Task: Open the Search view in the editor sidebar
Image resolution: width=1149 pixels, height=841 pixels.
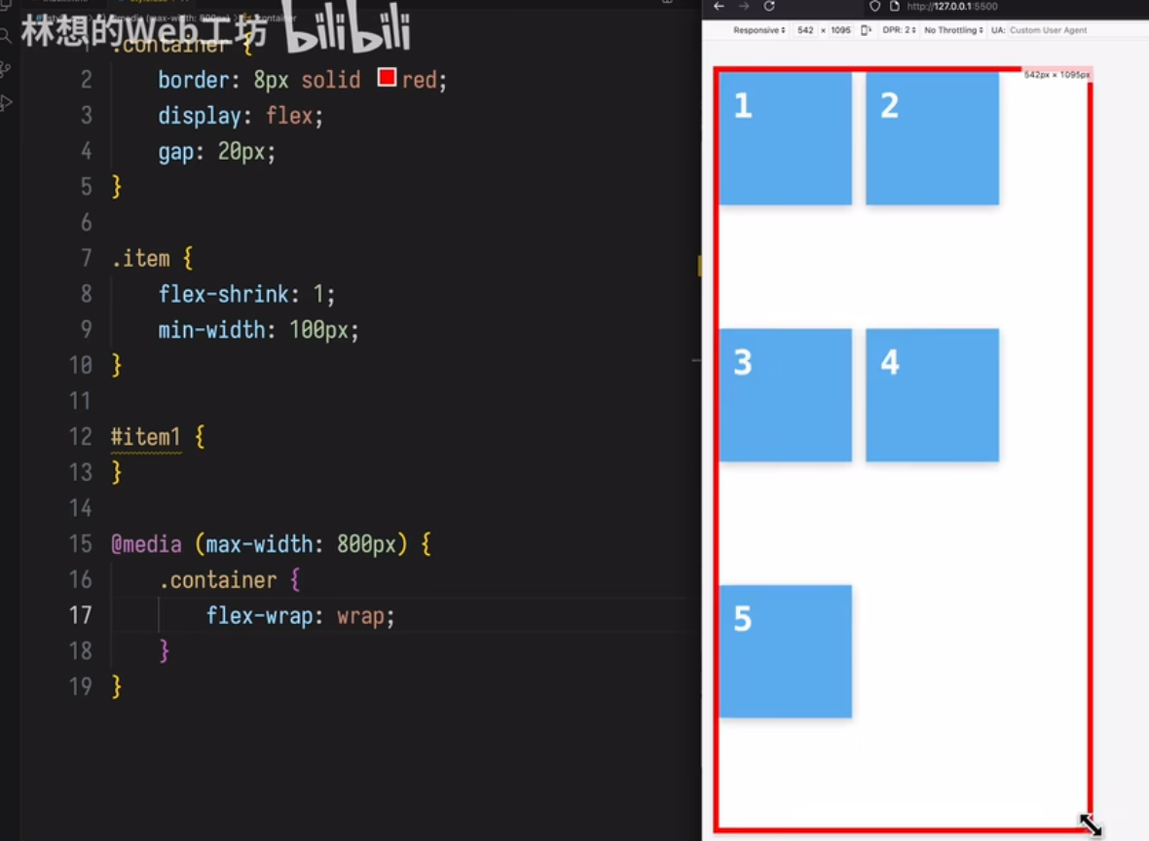Action: (x=5, y=35)
